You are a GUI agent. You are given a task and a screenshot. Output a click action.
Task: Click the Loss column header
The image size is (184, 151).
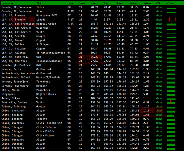70,3
